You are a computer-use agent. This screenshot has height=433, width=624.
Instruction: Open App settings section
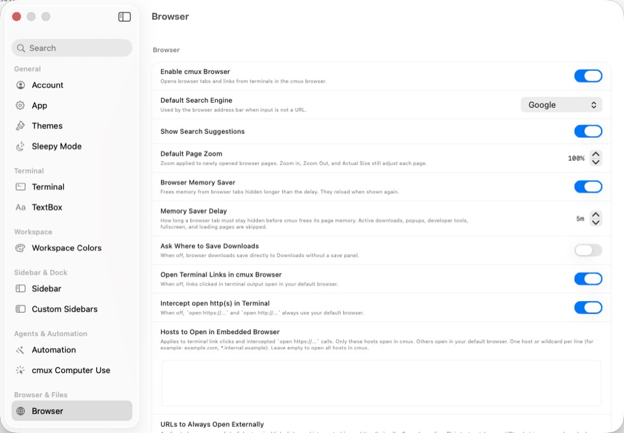click(x=72, y=105)
